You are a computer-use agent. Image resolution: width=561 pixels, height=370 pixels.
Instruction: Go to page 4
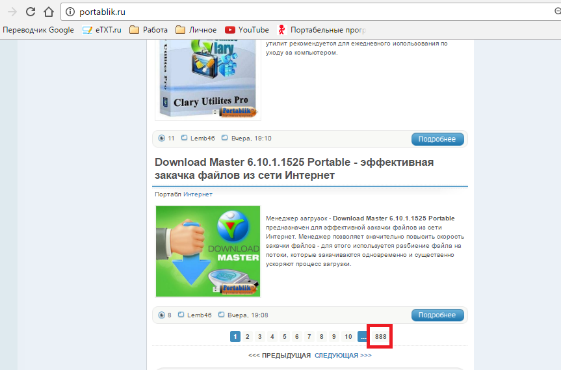(272, 336)
